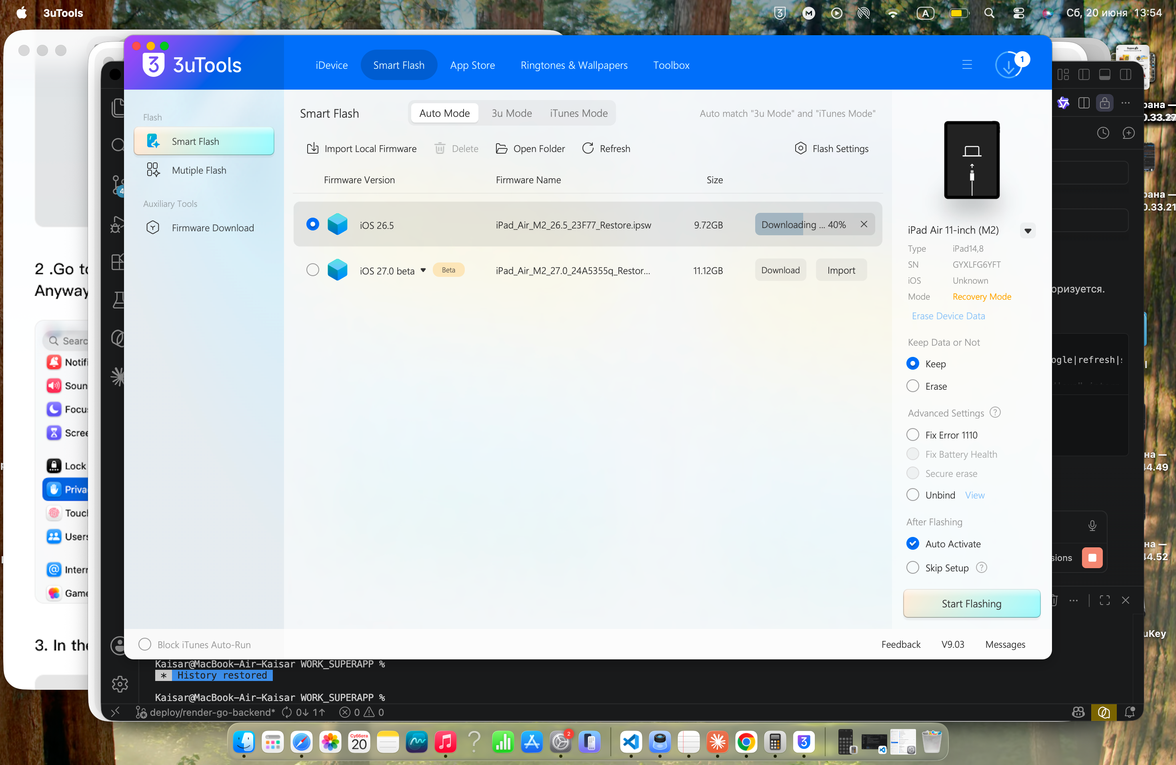Click the Firmware Download sidebar icon
This screenshot has width=1176, height=765.
coord(153,227)
